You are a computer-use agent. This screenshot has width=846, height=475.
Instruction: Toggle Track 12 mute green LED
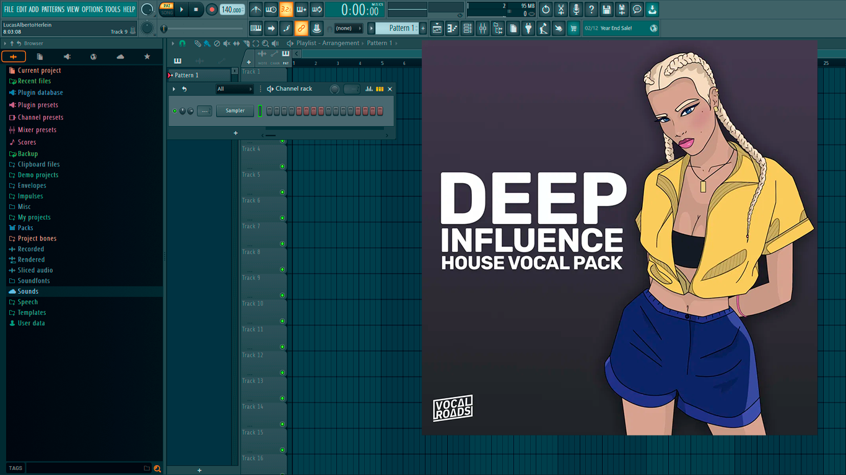(282, 373)
